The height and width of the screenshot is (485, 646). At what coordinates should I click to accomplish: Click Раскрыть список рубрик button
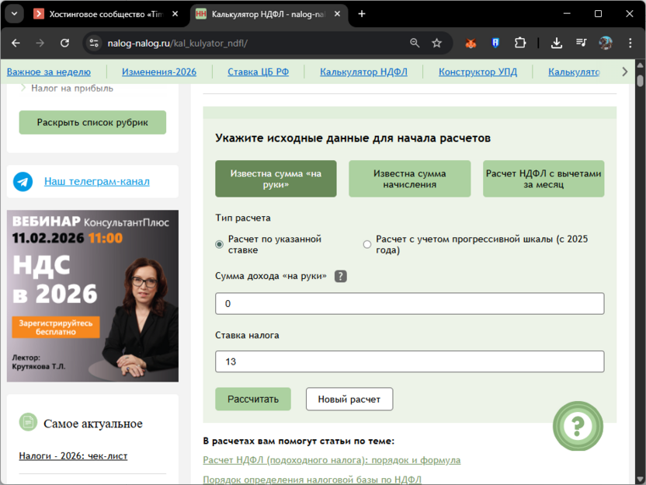pos(92,123)
